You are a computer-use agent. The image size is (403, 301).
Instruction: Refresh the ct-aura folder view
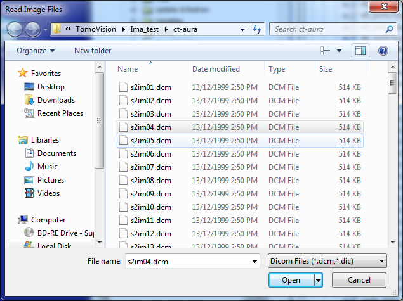tap(257, 29)
